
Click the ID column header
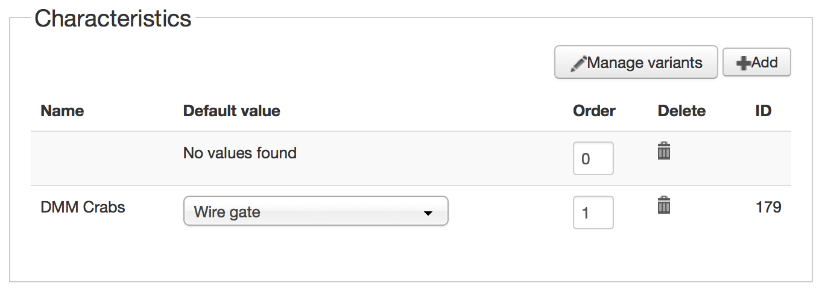pyautogui.click(x=763, y=111)
